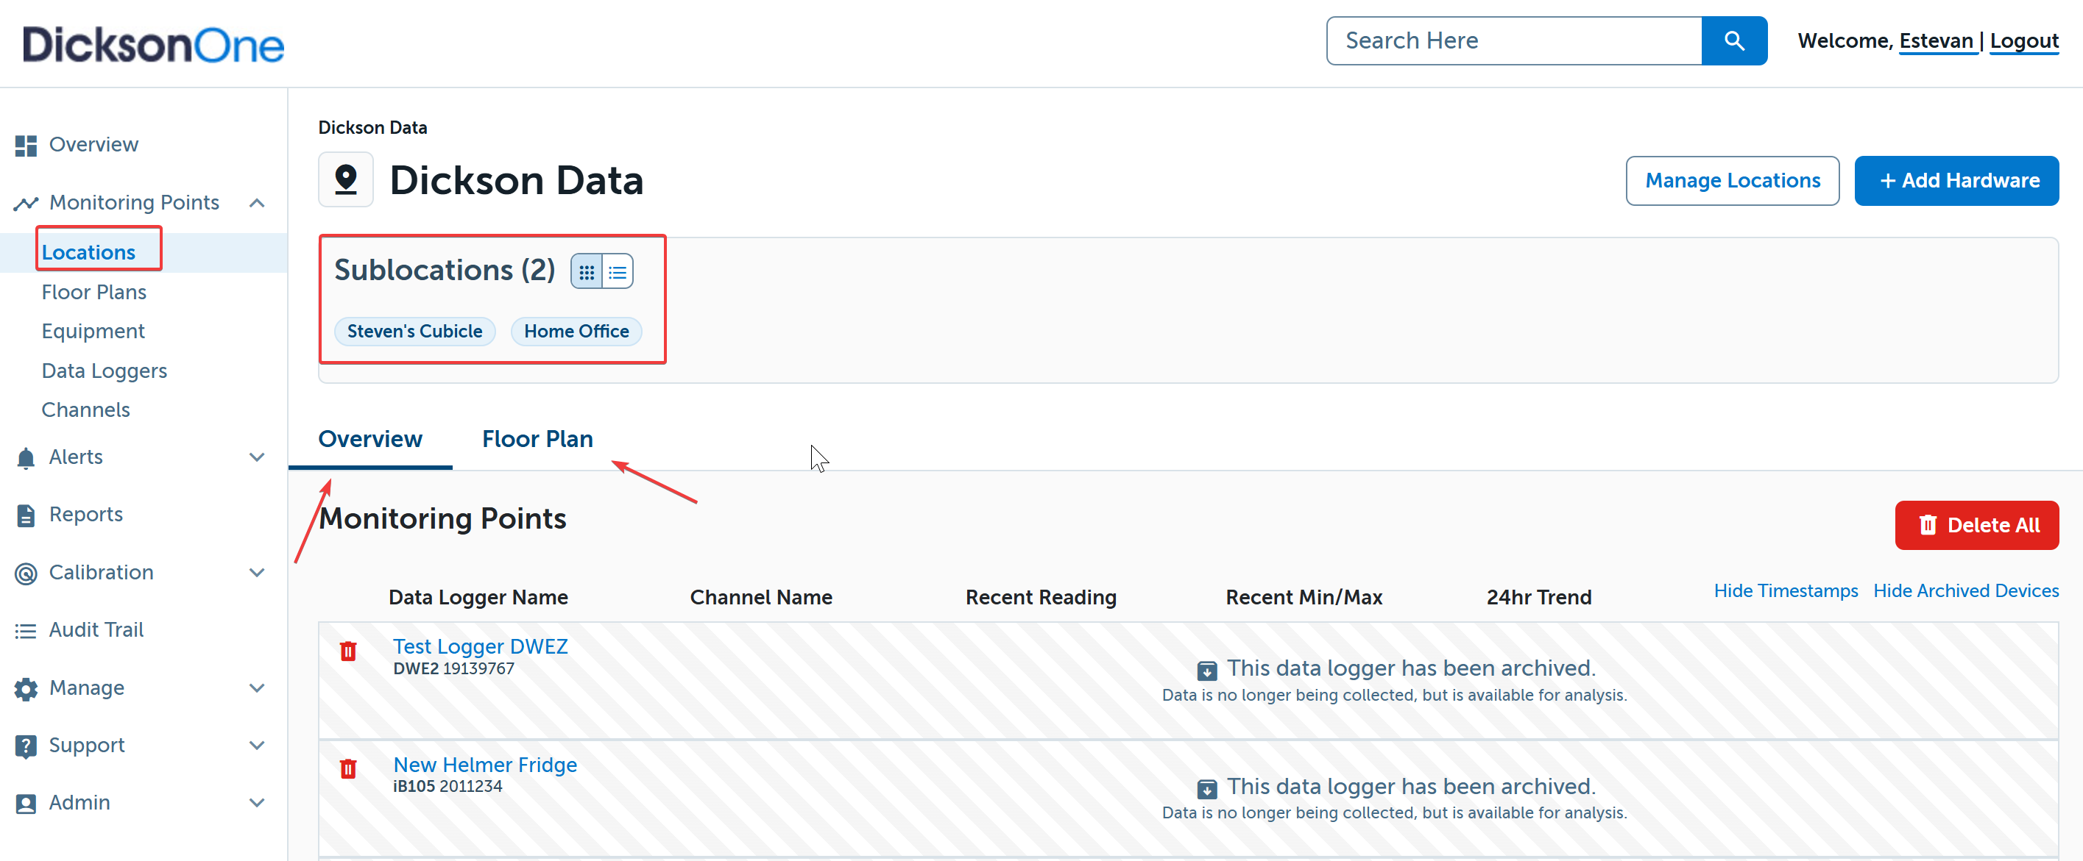Open Overview from the sidebar dashboard icon
This screenshot has height=861, width=2083.
[x=26, y=146]
